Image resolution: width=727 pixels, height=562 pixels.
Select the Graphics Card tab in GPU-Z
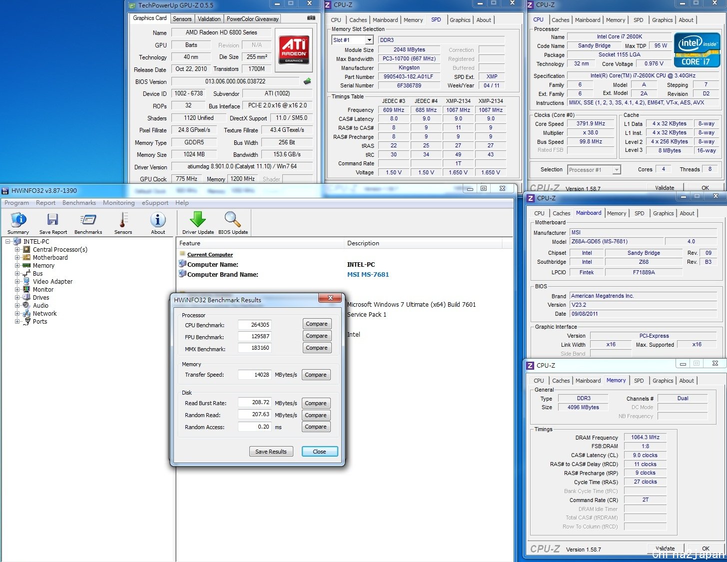pos(149,18)
